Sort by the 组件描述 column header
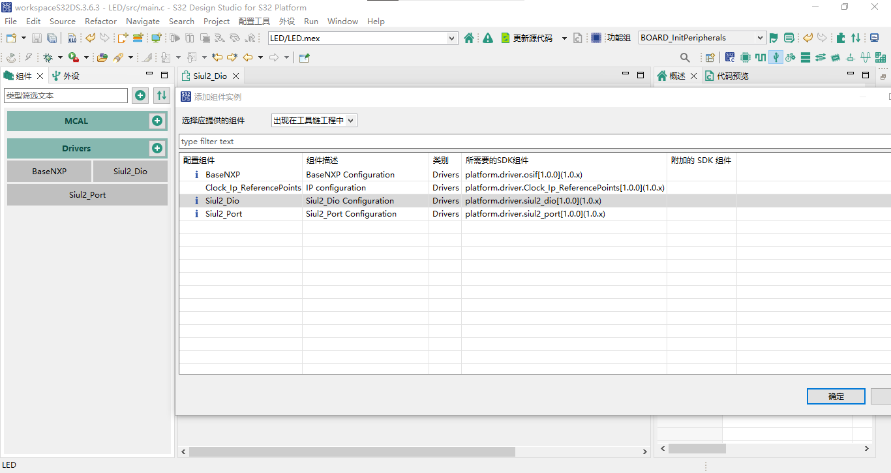The height and width of the screenshot is (473, 891). point(365,160)
